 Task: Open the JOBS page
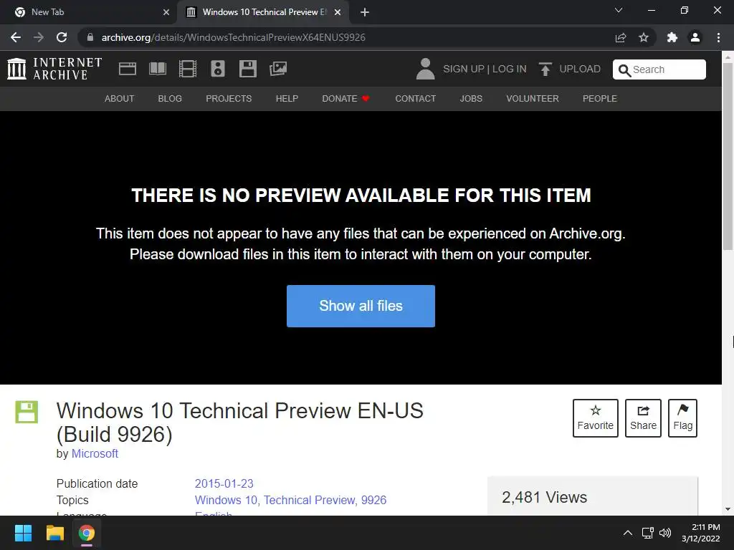pos(471,99)
